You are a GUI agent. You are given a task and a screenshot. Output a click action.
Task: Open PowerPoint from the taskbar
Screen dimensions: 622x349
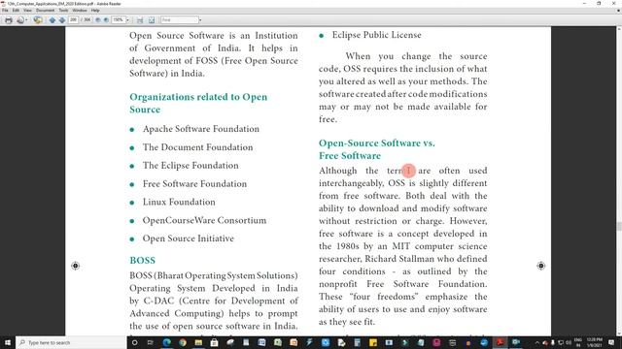click(x=294, y=342)
